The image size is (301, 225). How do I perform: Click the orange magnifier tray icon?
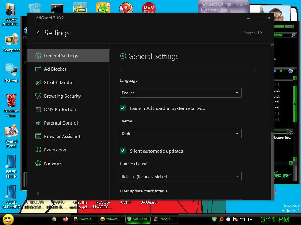point(221,219)
